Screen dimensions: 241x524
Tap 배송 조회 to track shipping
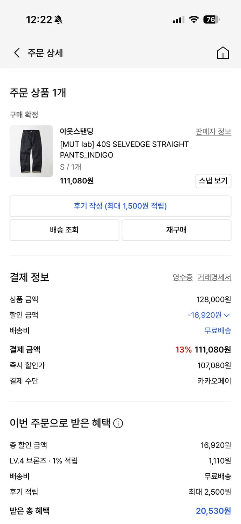(x=64, y=230)
